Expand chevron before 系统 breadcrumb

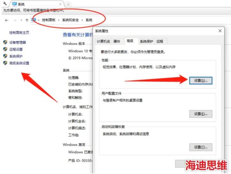click(x=82, y=20)
